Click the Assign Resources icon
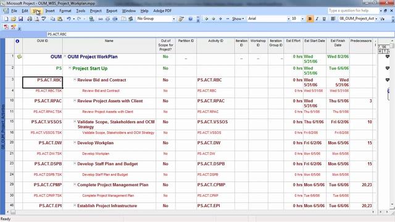The width and height of the screenshot is (395, 222). pyautogui.click(x=130, y=19)
